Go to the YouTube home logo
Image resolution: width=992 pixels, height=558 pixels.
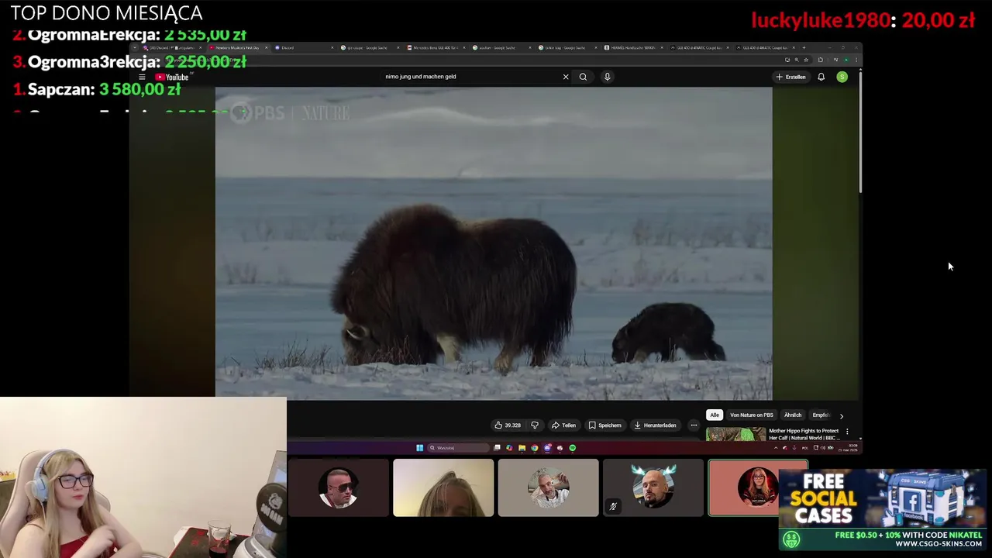(172, 77)
